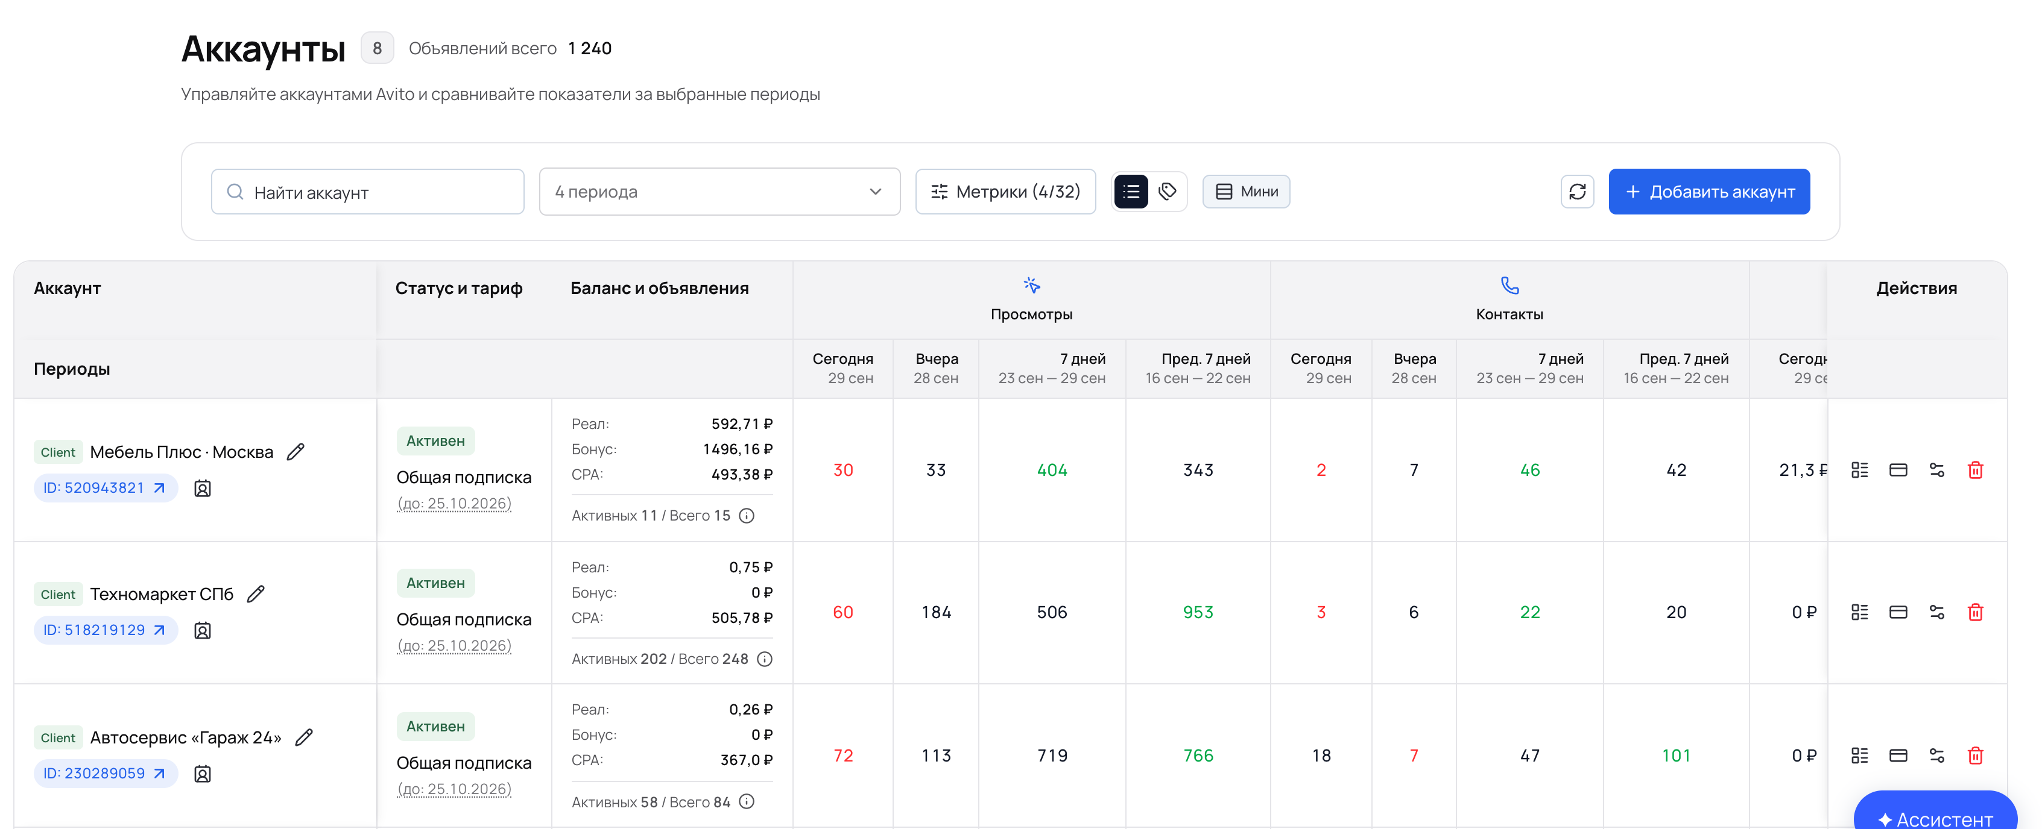Edit name of Мебель Плюс · Москва
2042x829 pixels.
tap(296, 452)
